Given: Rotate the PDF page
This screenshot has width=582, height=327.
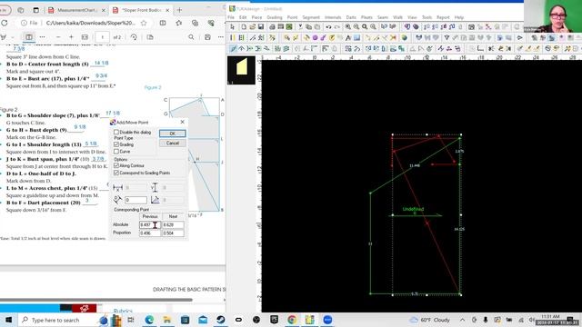Looking at the screenshot, I should (x=134, y=37).
